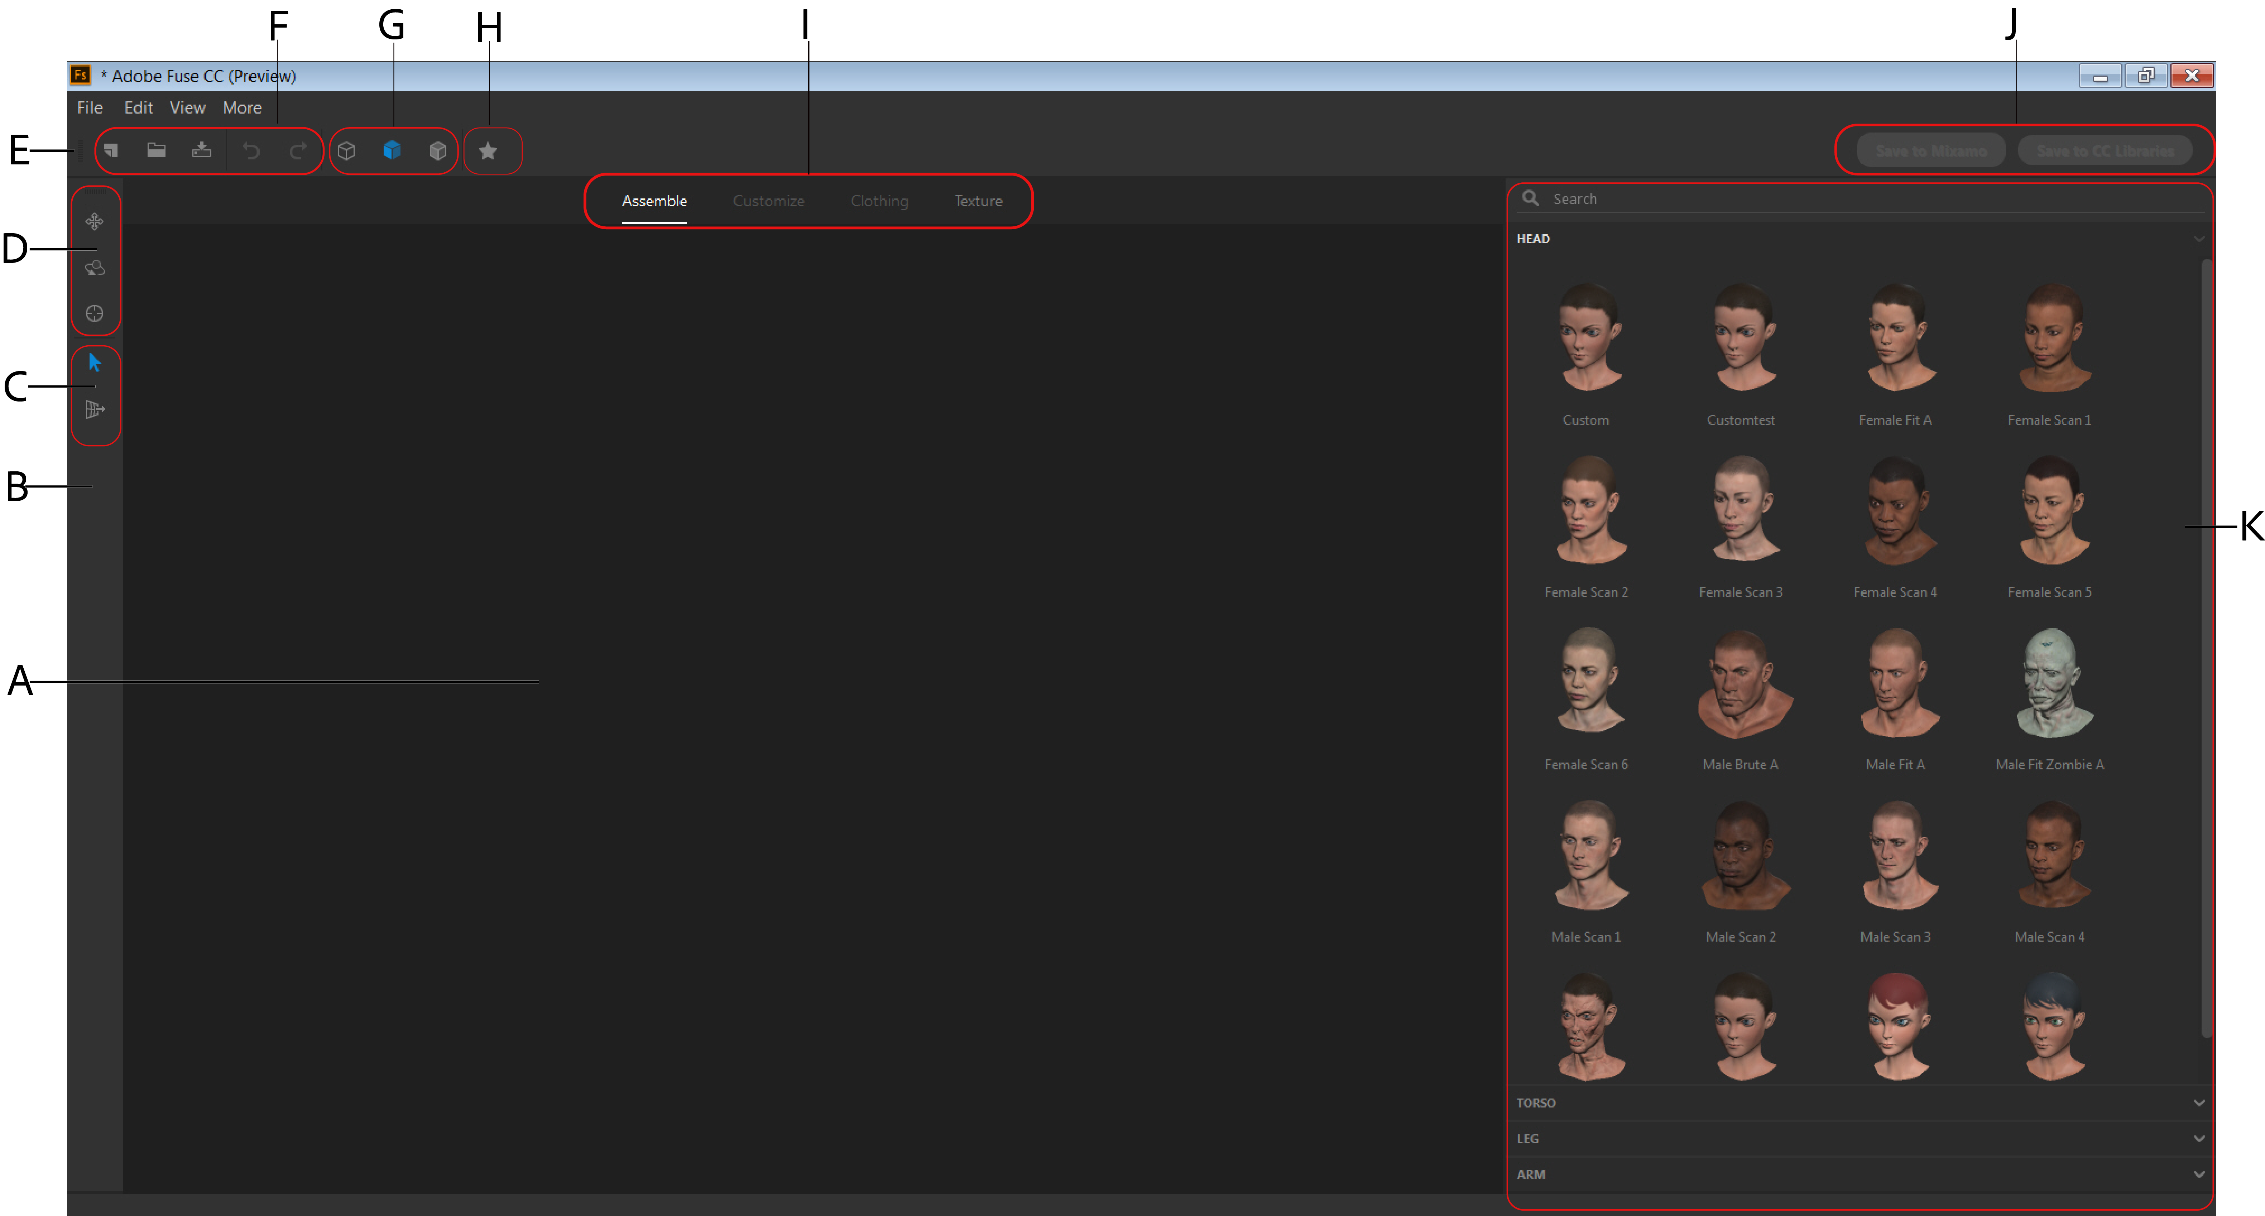Click the Save to CC Libraries button
2265x1216 pixels.
(x=2105, y=149)
